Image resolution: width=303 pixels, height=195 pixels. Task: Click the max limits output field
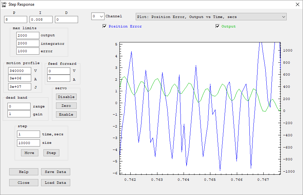28,35
